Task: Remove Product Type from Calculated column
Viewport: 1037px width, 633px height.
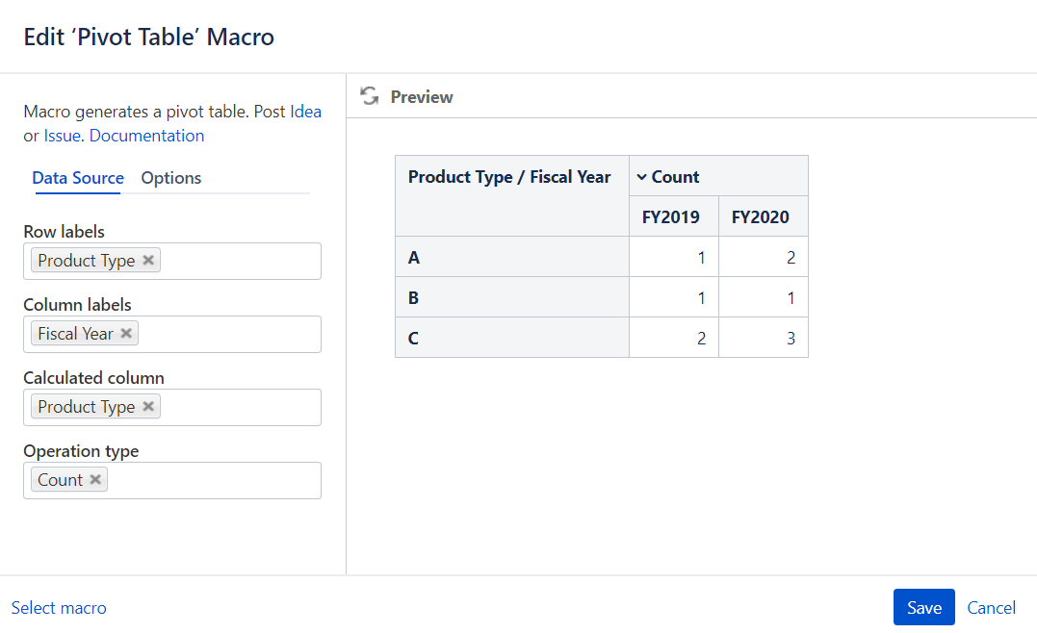Action: [148, 406]
